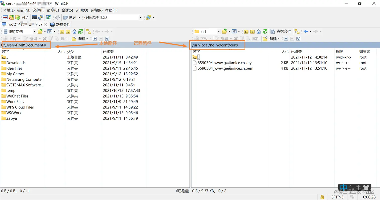
Task: Click local panel filter funnel icon
Action: tap(50, 31)
